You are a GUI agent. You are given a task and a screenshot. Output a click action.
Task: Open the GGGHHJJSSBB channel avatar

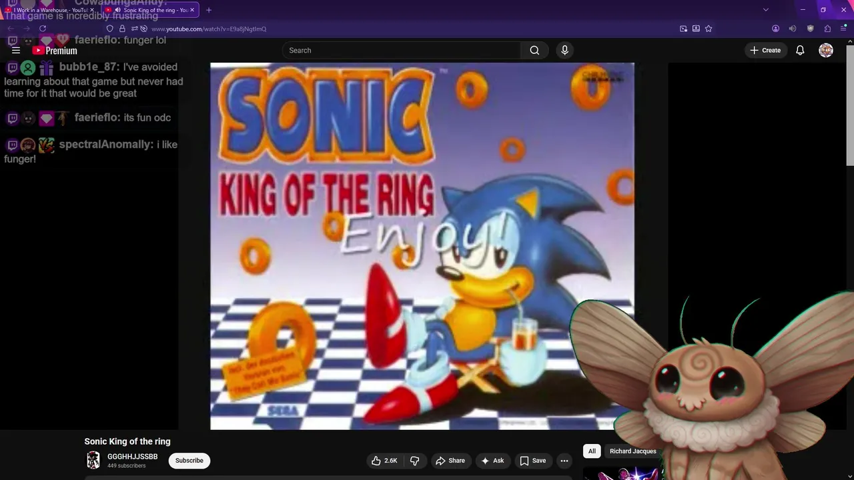click(x=93, y=460)
